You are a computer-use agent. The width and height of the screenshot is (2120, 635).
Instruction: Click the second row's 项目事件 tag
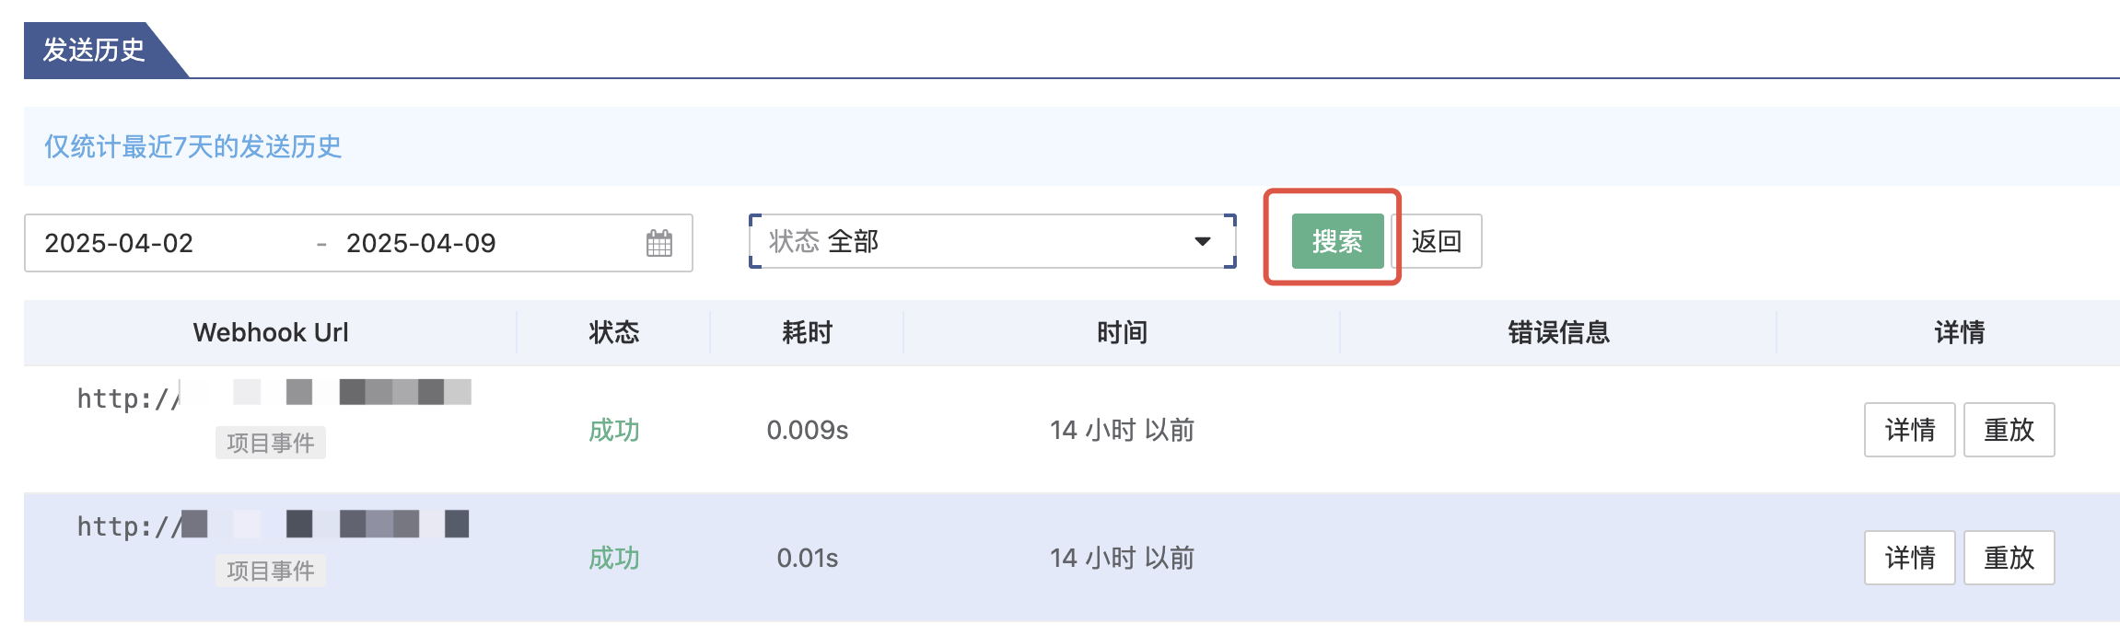click(x=271, y=571)
